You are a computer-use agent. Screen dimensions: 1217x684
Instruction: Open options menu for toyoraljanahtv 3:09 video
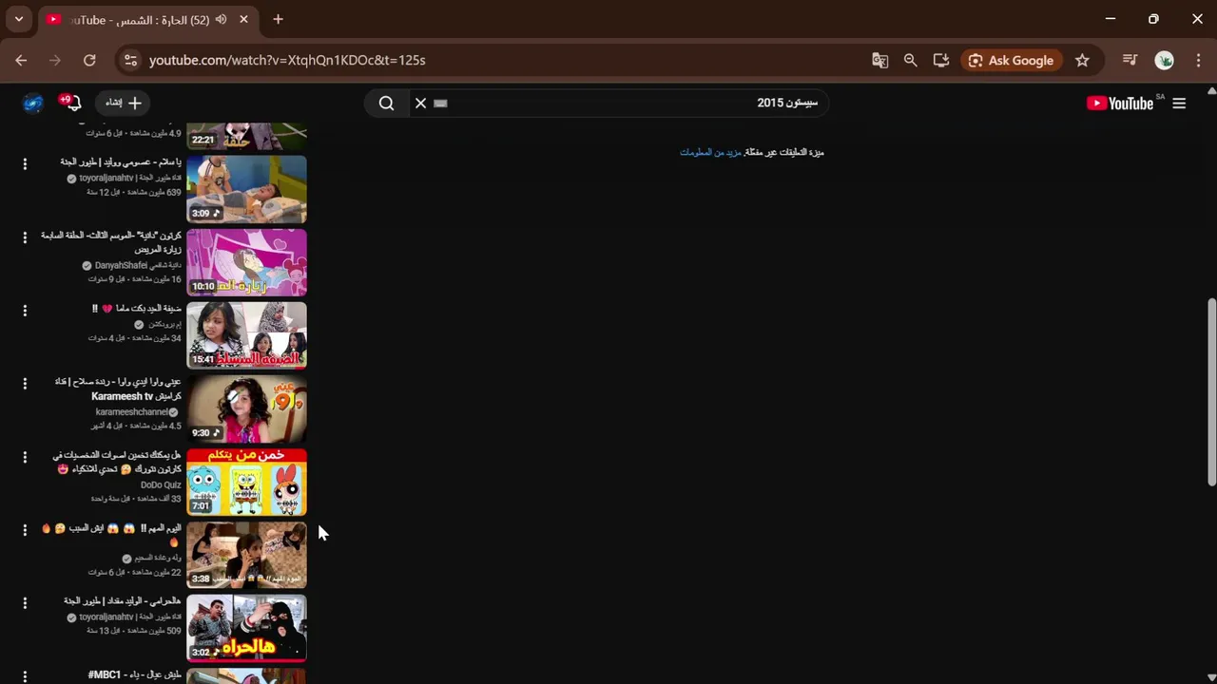coord(25,164)
